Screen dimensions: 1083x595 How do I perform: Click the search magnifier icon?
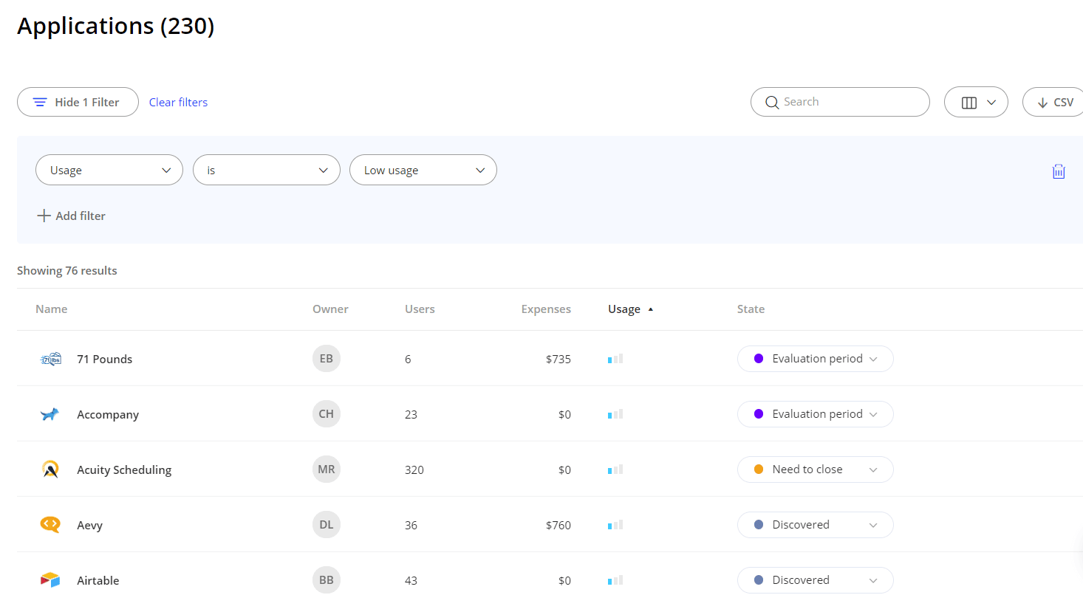pyautogui.click(x=772, y=102)
